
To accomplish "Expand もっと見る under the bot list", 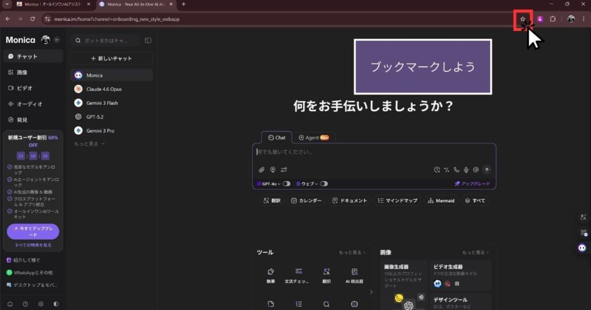I will pos(89,143).
